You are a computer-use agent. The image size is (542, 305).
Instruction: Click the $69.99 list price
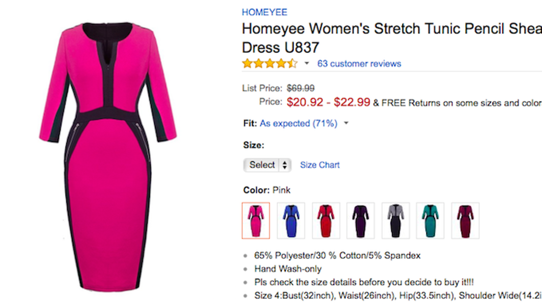click(301, 88)
